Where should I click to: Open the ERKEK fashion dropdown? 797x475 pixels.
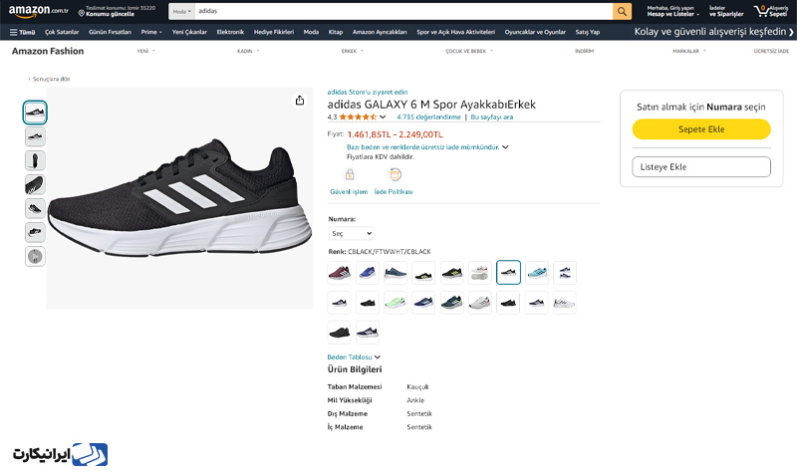[x=353, y=51]
